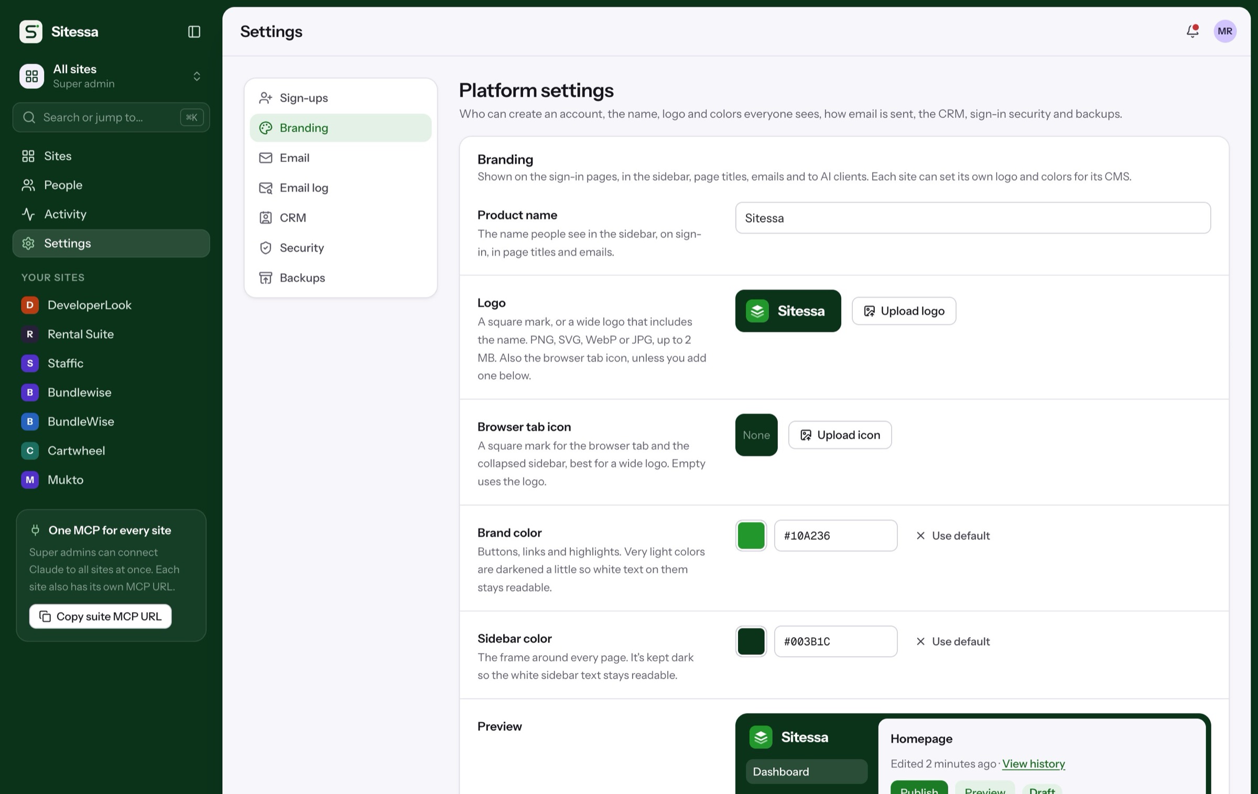Open the Email log section
The width and height of the screenshot is (1258, 794).
(341, 188)
